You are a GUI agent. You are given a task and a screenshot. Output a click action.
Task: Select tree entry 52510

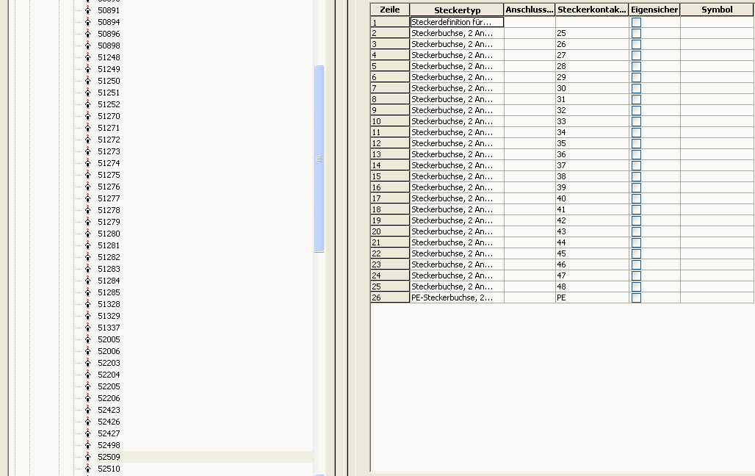click(x=109, y=469)
